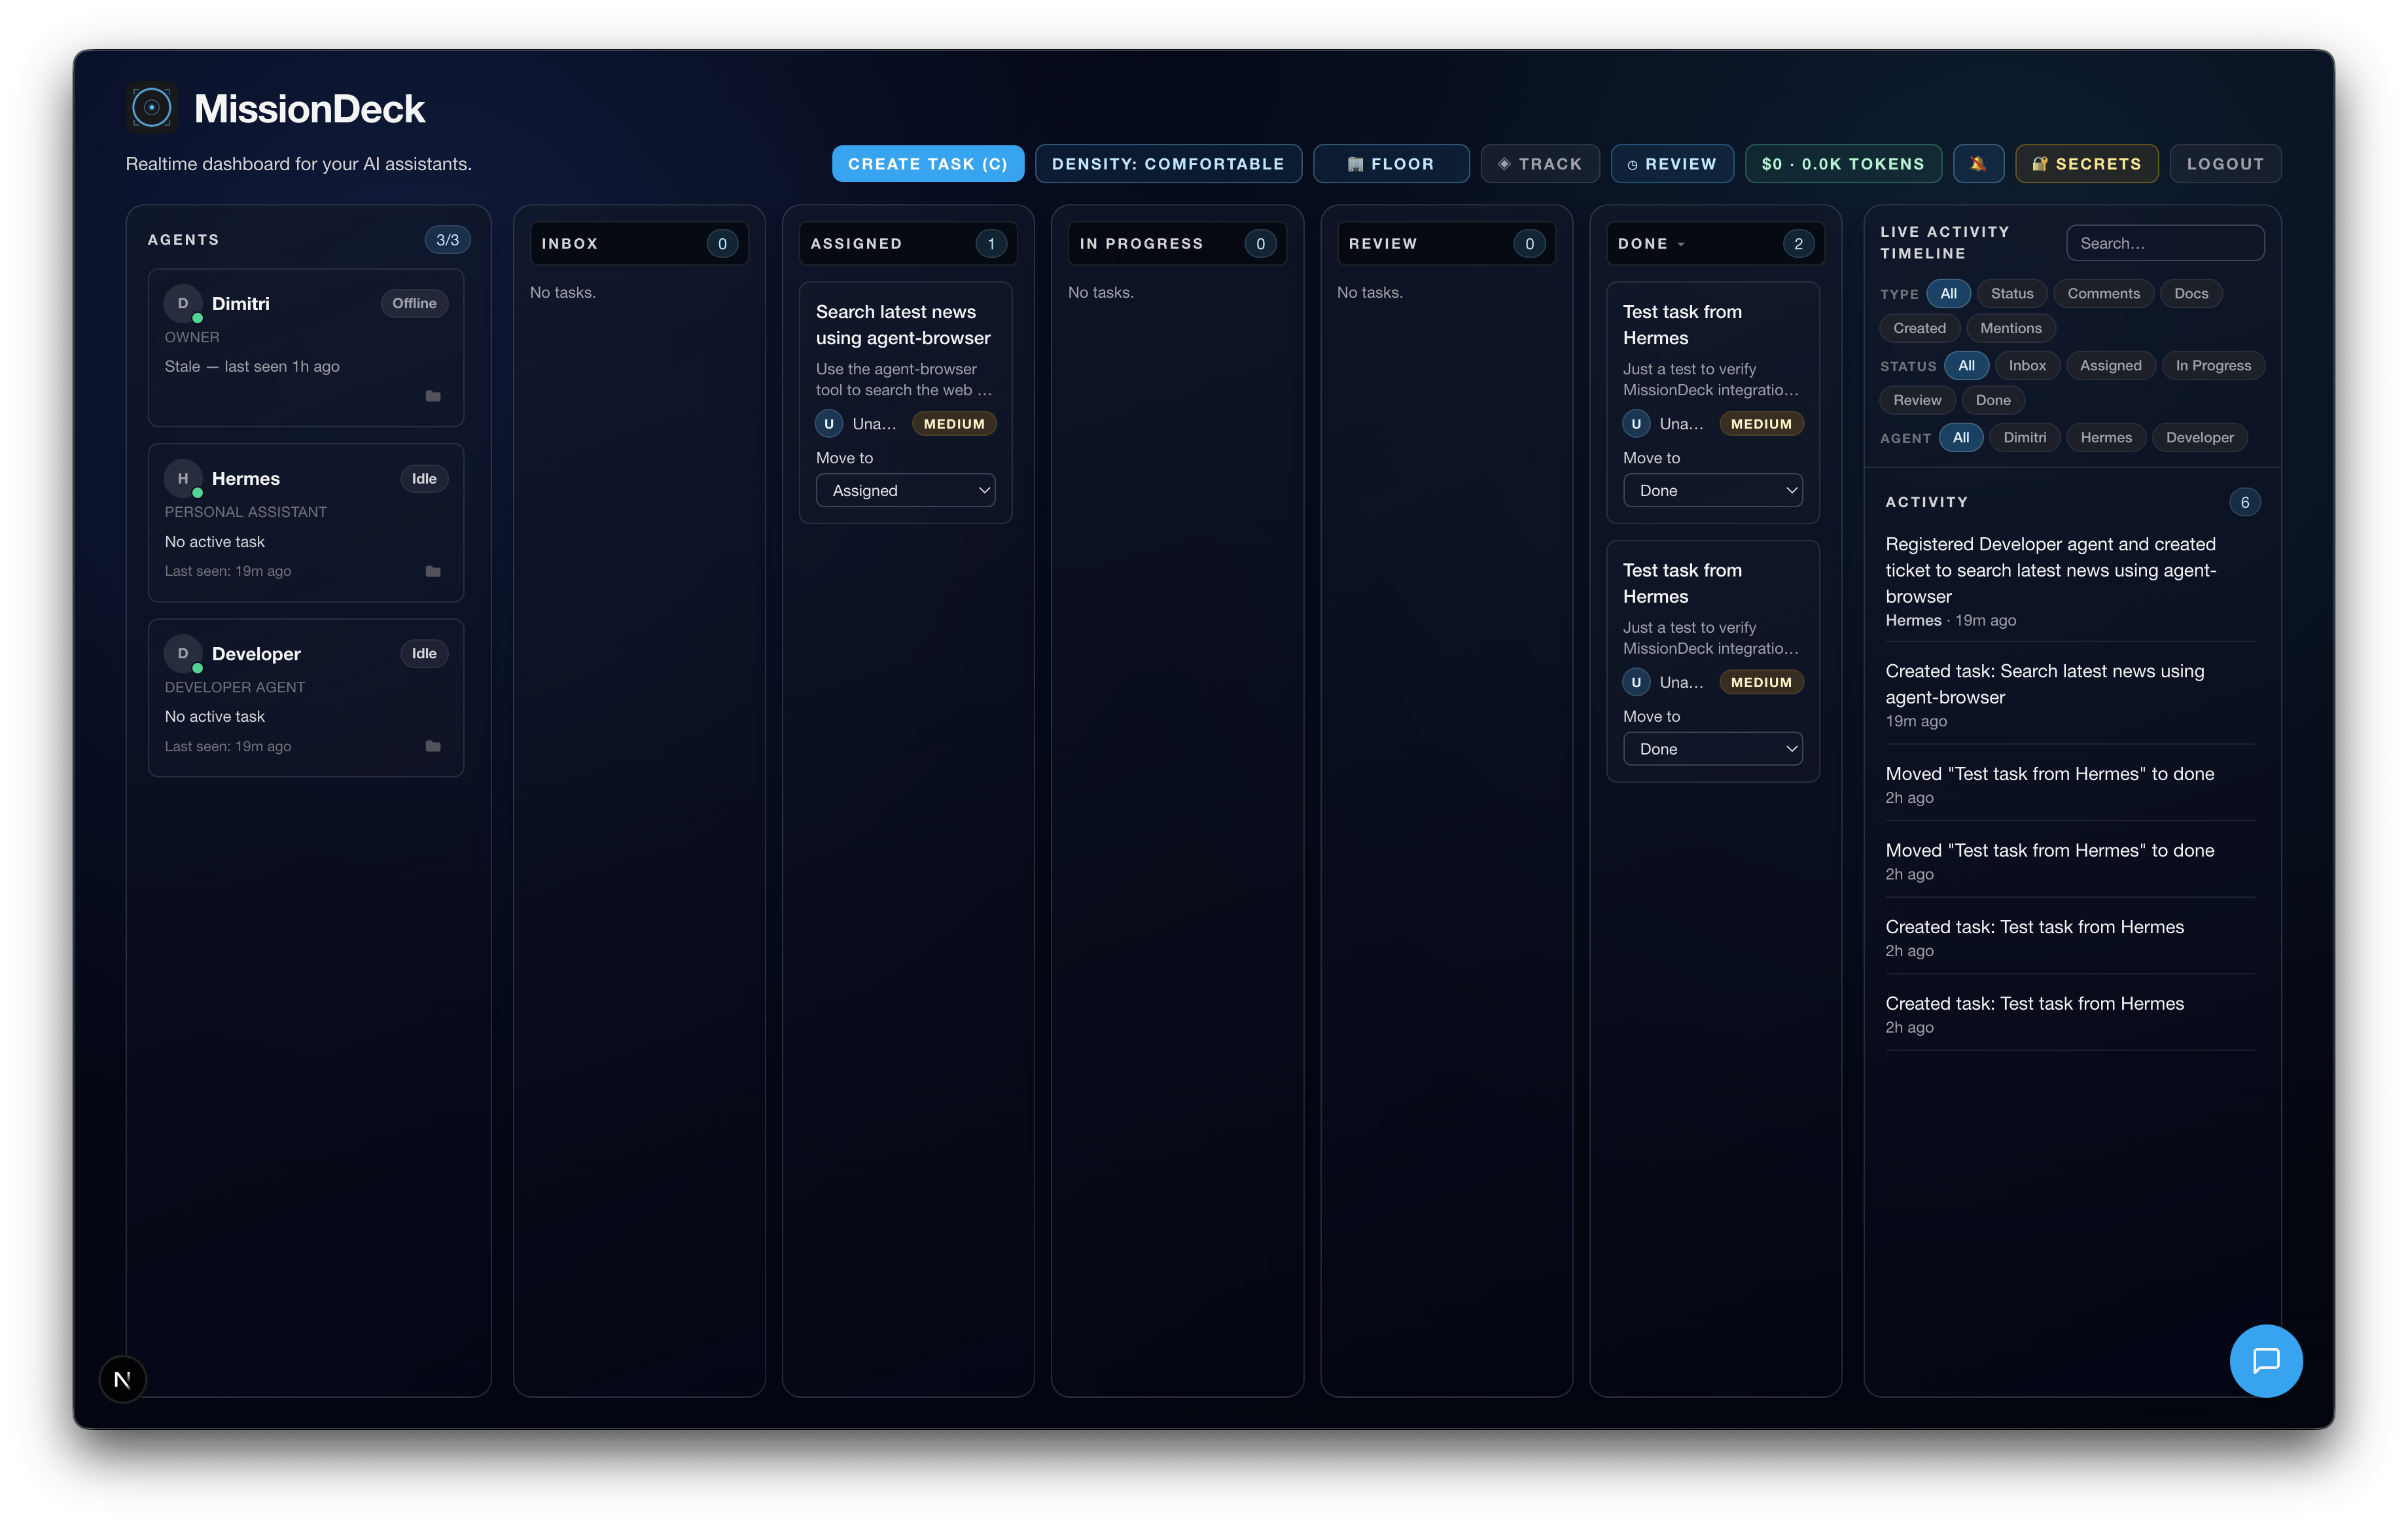Filter timeline by agent Hermes
2408x1526 pixels.
(x=2106, y=437)
